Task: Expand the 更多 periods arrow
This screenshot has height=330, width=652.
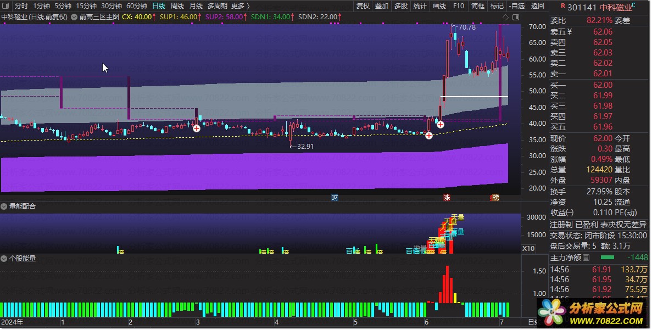Action: point(248,6)
